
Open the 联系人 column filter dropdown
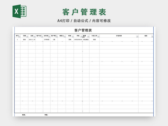(x=65, y=36)
